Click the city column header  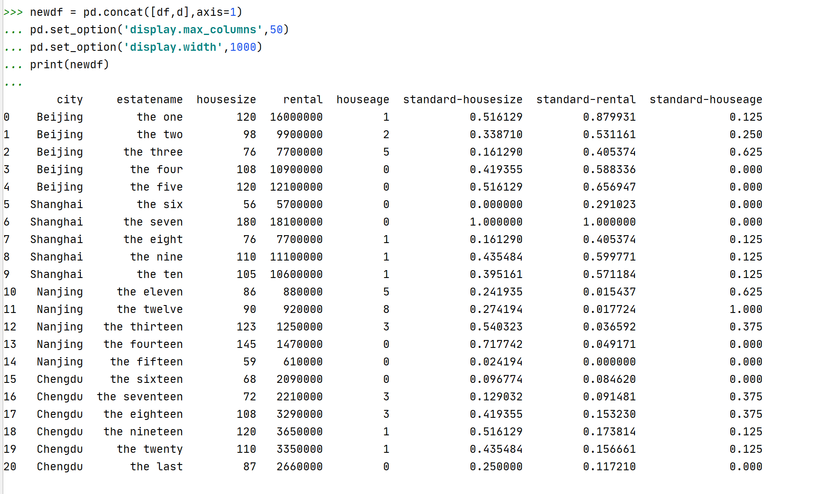pos(70,100)
